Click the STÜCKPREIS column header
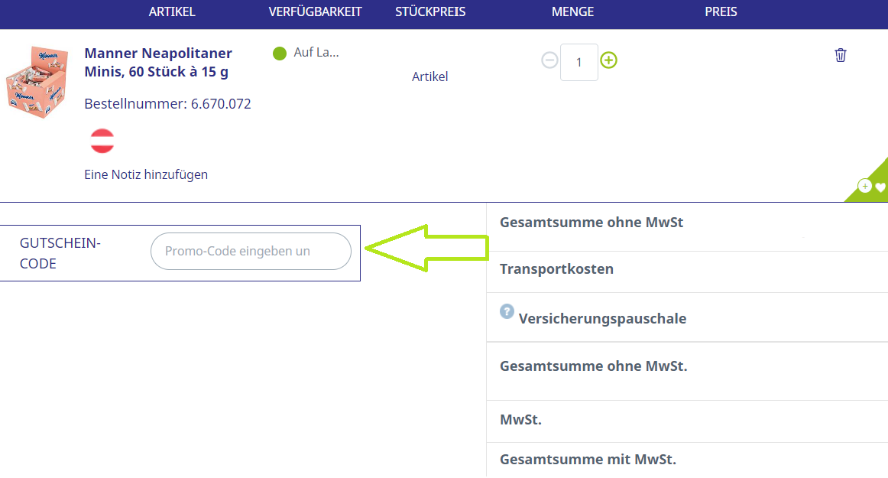The height and width of the screenshot is (478, 888). click(x=430, y=12)
